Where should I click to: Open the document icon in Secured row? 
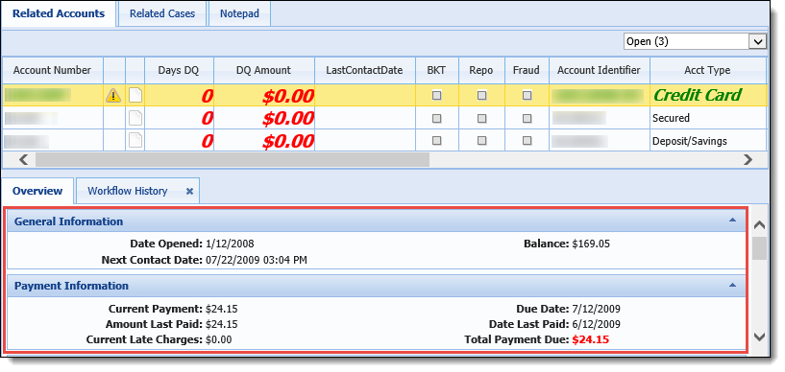click(x=135, y=118)
